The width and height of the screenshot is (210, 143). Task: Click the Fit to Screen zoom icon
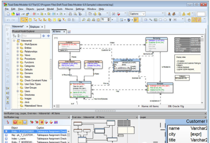point(98,20)
